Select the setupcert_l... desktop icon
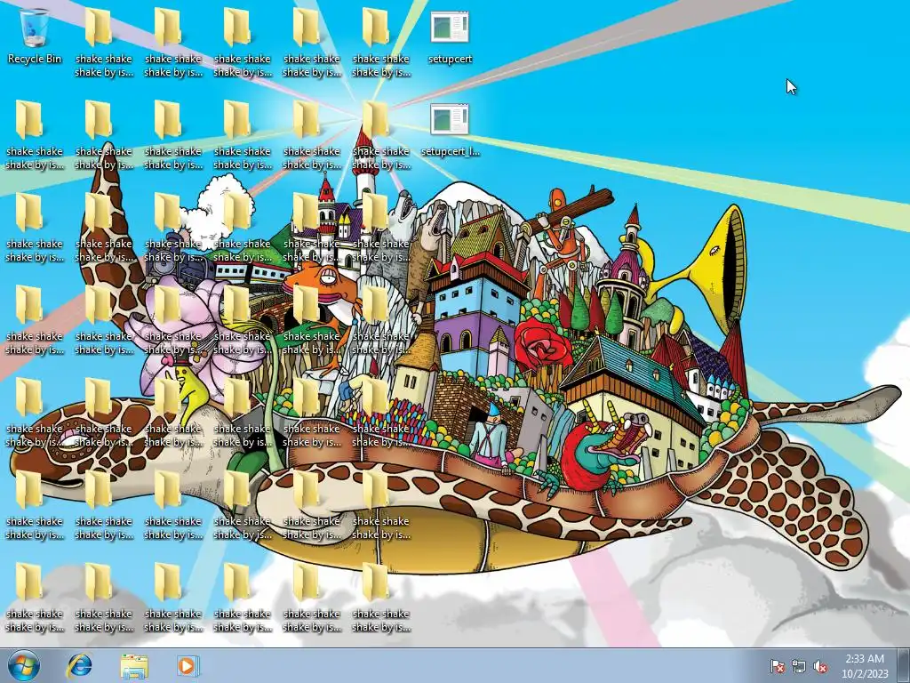 450,130
